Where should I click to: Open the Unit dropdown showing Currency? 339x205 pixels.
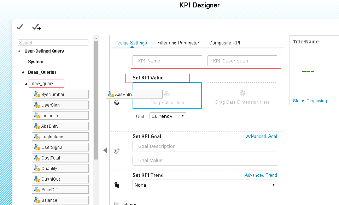coord(168,116)
